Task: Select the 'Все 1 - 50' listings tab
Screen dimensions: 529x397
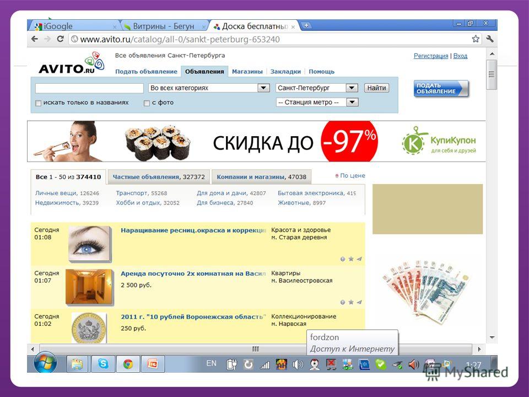Action: pos(68,177)
